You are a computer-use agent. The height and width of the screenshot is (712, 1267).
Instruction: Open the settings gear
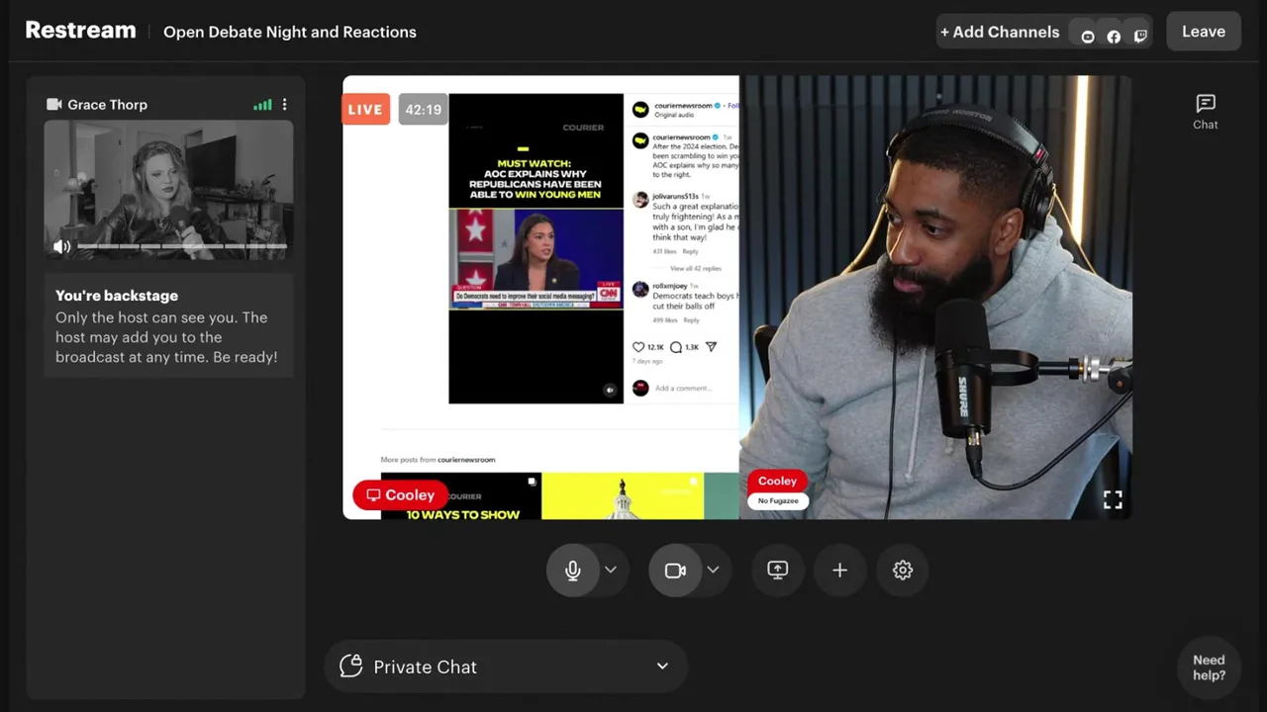click(x=902, y=570)
